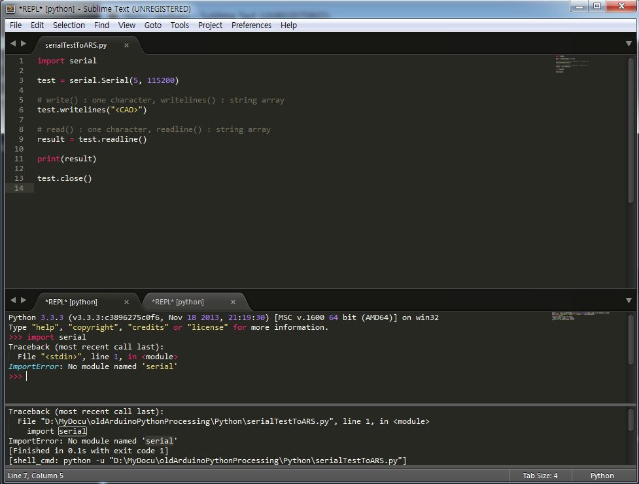
Task: Click build output File path line
Action: coord(223,421)
